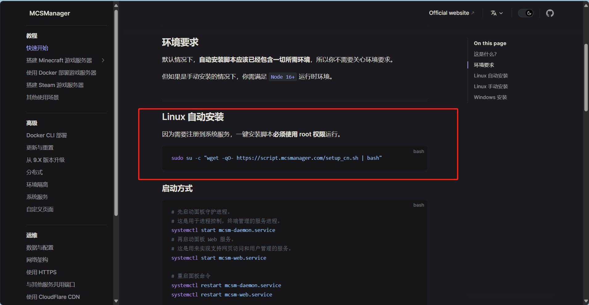Screen dimensions: 589x305
Task: Open 其他使用场景 sidebar page
Action: click(x=43, y=97)
